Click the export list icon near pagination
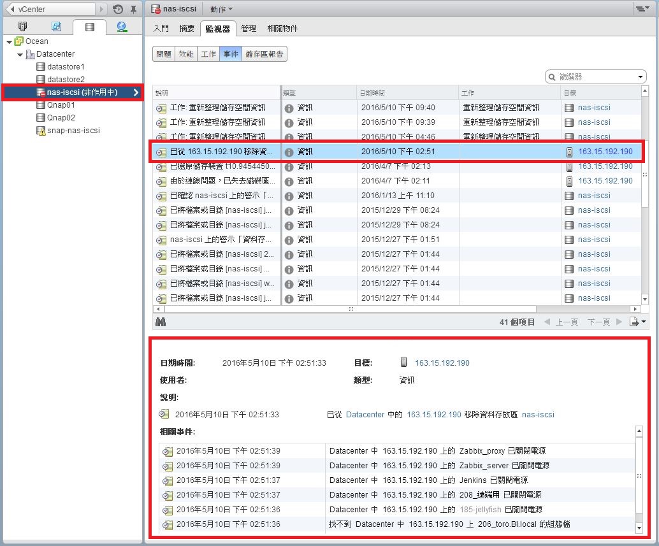The image size is (659, 546). (637, 322)
